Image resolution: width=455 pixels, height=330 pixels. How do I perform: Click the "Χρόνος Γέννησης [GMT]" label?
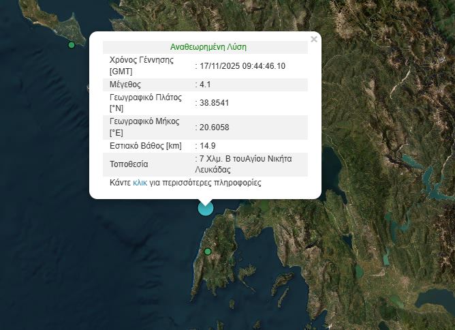pos(141,65)
